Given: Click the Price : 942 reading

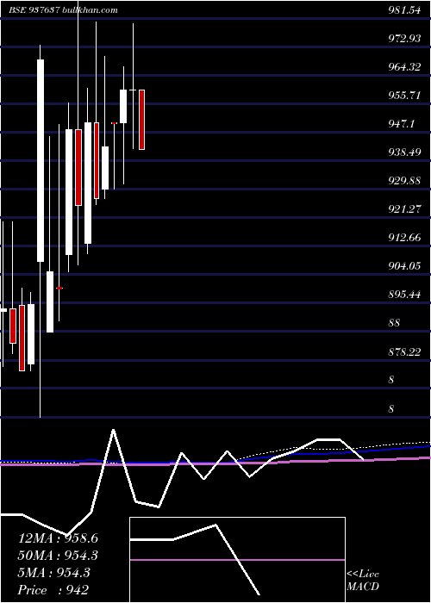Looking at the screenshot, I should coord(53,590).
